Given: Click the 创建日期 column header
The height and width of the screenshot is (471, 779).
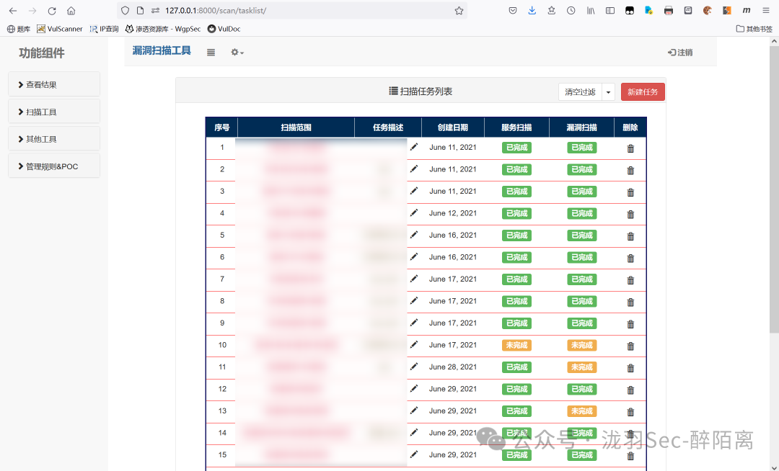Looking at the screenshot, I should point(452,127).
